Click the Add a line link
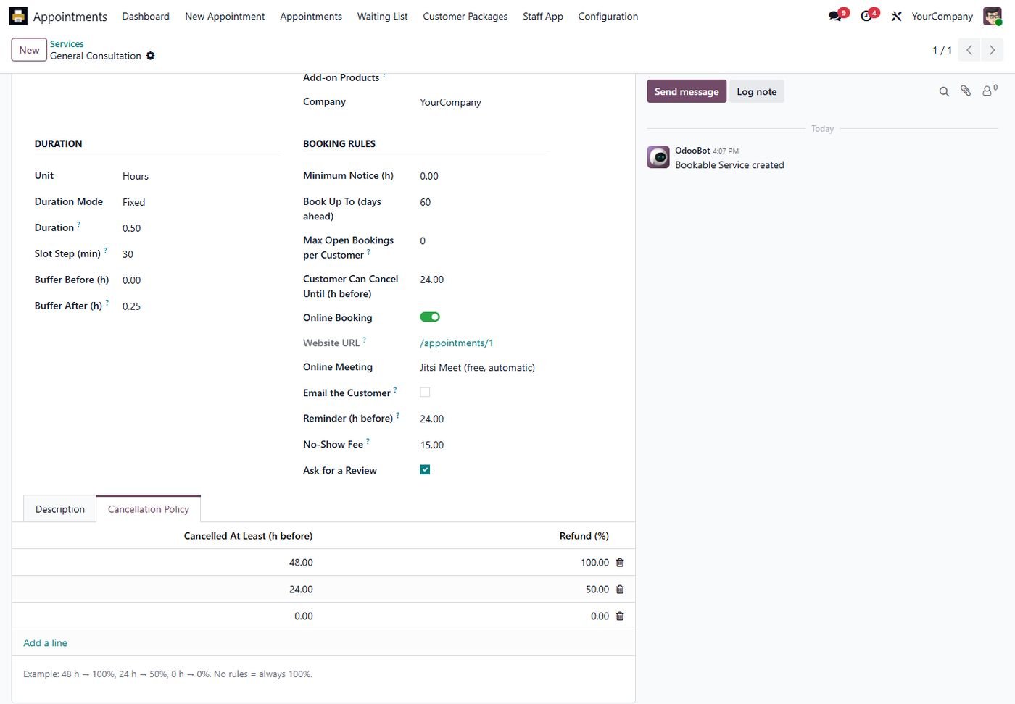The height and width of the screenshot is (704, 1015). 45,643
